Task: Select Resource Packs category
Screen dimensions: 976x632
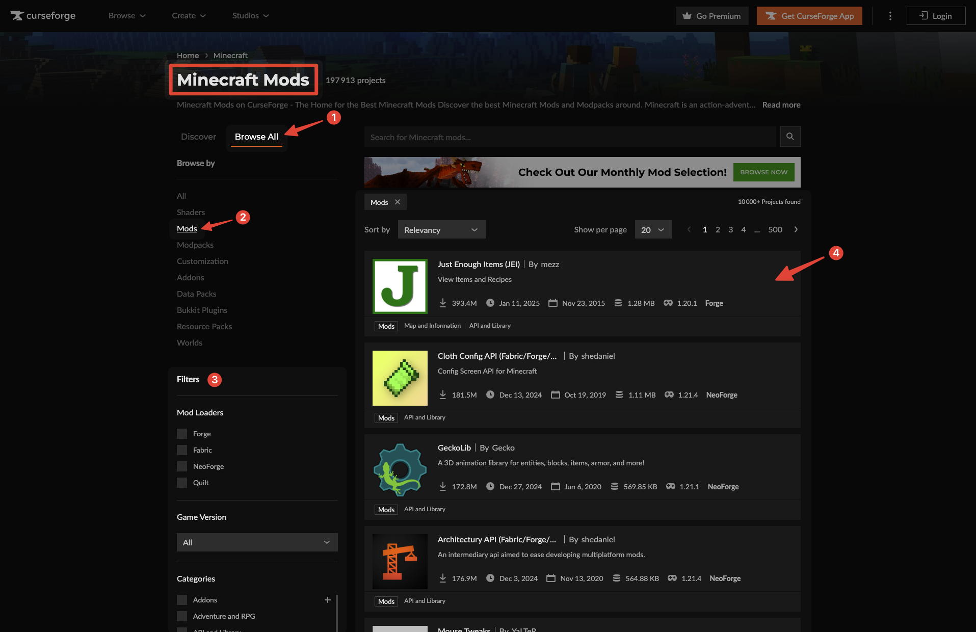Action: tap(204, 327)
